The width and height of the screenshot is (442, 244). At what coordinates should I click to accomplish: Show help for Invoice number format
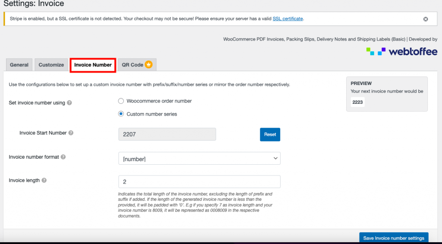pyautogui.click(x=63, y=157)
